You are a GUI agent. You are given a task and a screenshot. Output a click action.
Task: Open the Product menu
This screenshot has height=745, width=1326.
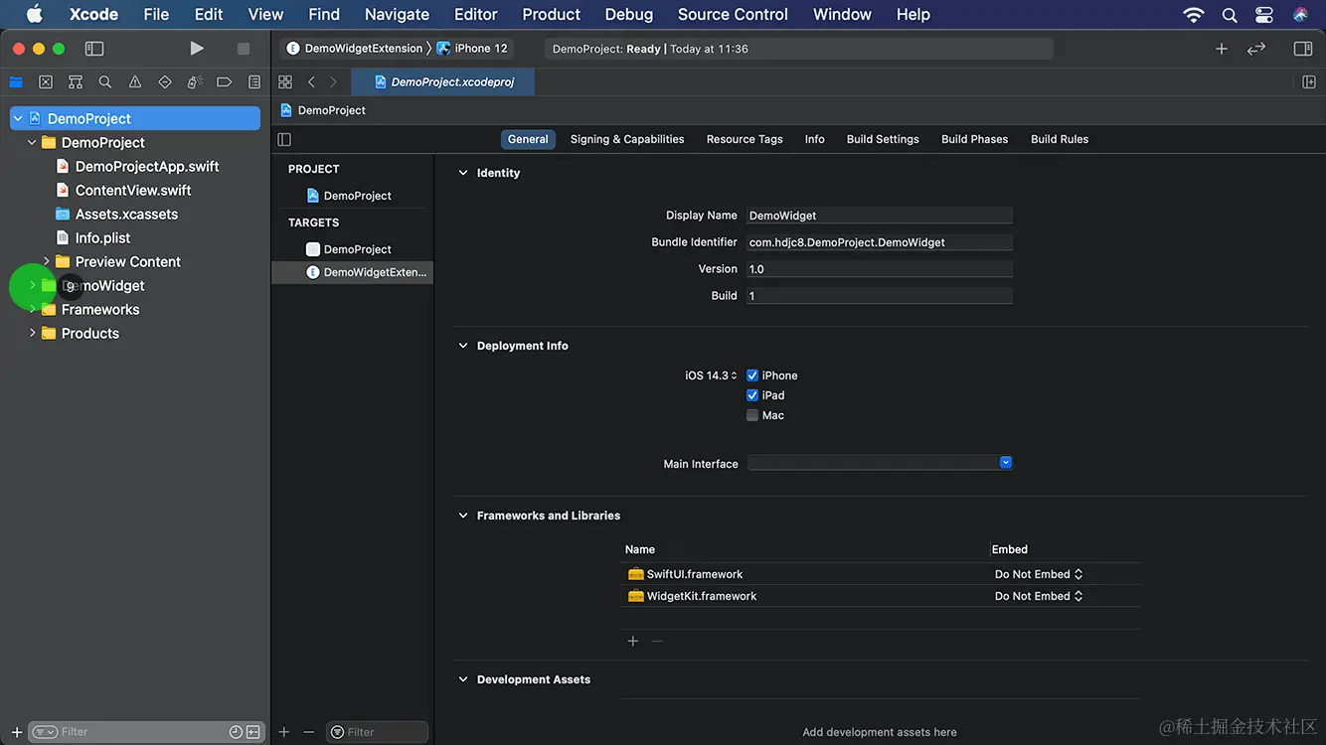point(551,15)
